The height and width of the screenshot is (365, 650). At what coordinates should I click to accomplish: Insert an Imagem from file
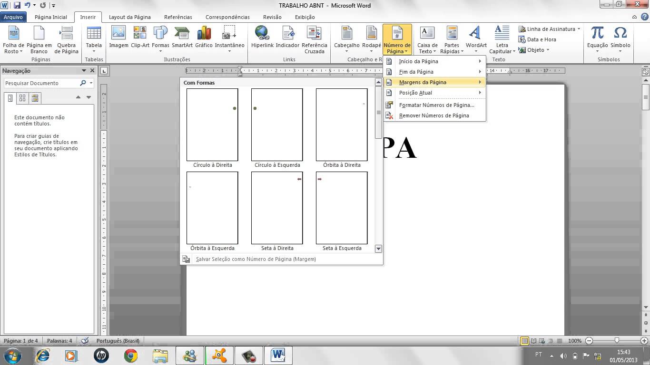point(118,37)
